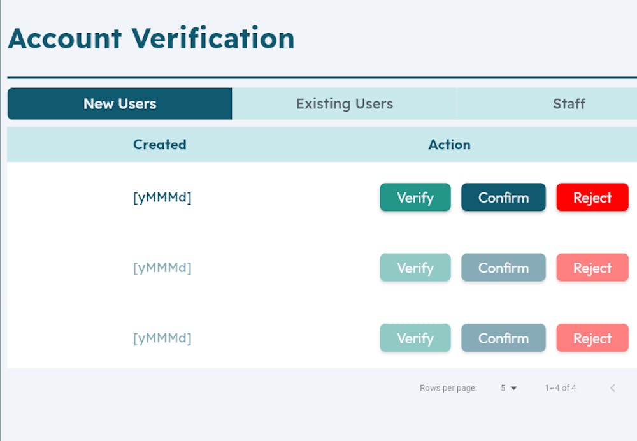
Task: Reject the third row's user
Action: 592,338
